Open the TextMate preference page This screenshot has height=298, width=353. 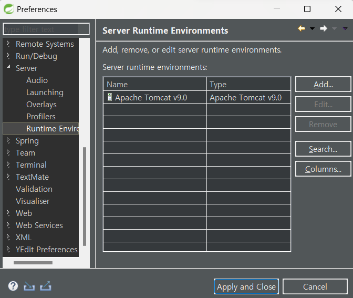pos(32,177)
